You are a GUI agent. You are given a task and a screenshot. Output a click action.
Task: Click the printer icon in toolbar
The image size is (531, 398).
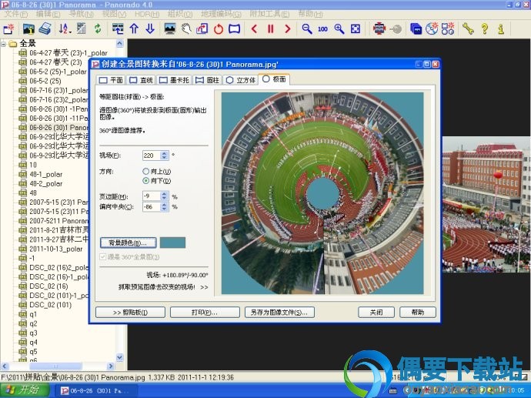(x=45, y=28)
